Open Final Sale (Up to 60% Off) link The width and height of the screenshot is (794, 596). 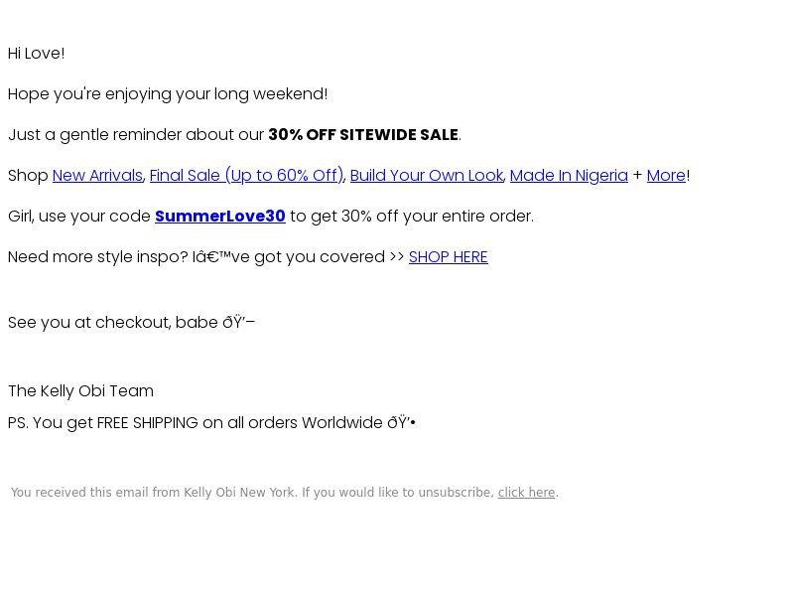tap(246, 176)
